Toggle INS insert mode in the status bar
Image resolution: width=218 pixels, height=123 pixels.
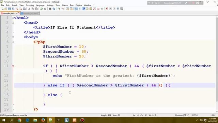point(213,115)
